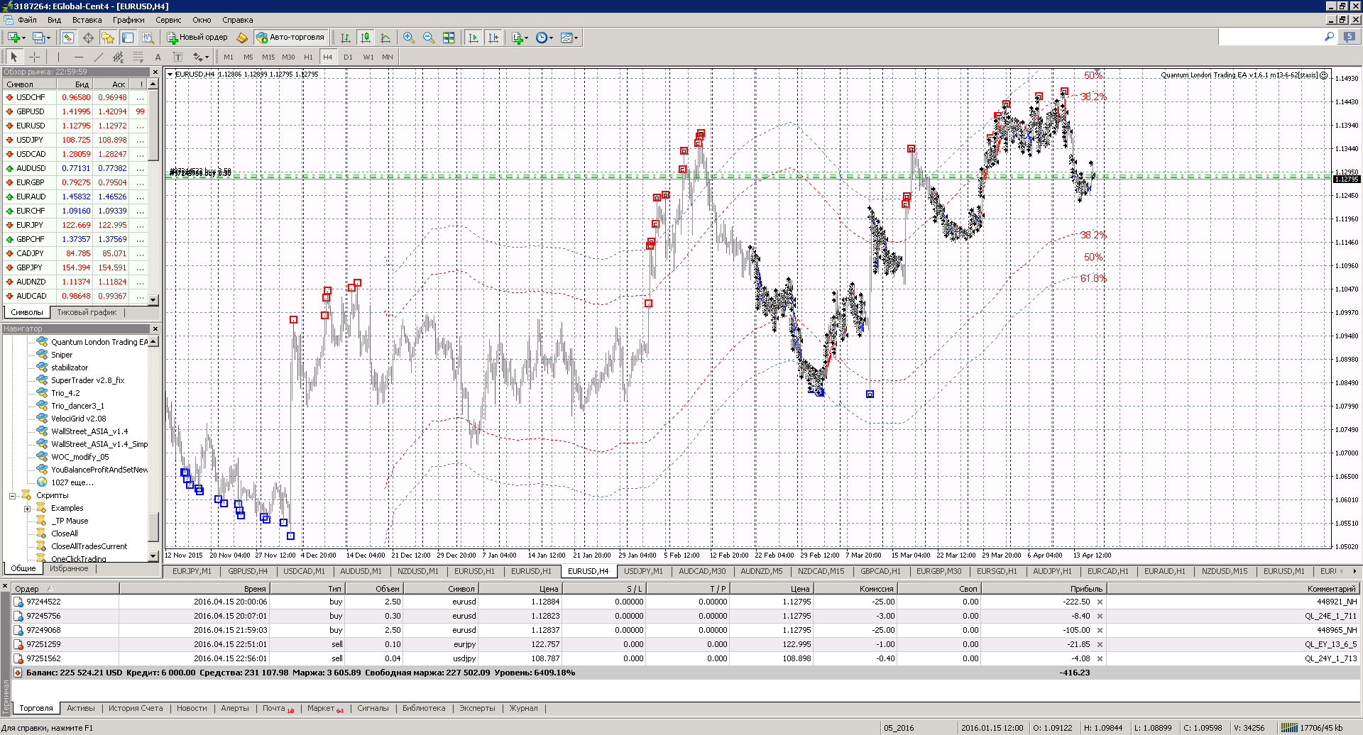Select the text label tool
Image resolution: width=1363 pixels, height=735 pixels.
pos(177,57)
